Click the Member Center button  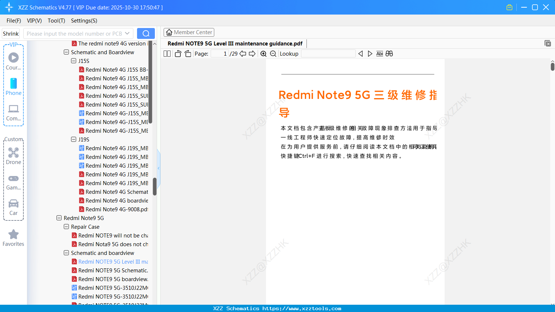pyautogui.click(x=189, y=32)
